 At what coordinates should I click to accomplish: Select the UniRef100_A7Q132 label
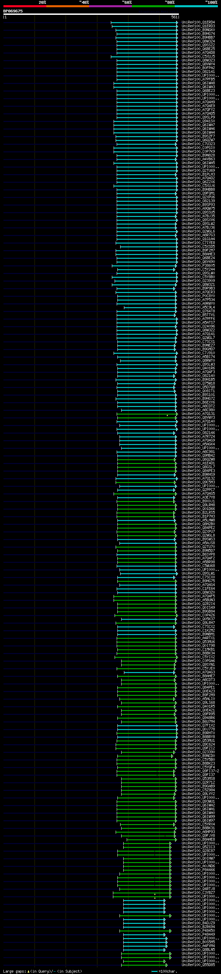198,478
